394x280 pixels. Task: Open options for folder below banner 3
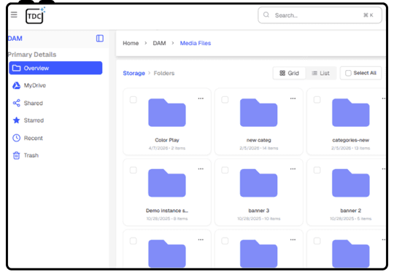click(293, 240)
